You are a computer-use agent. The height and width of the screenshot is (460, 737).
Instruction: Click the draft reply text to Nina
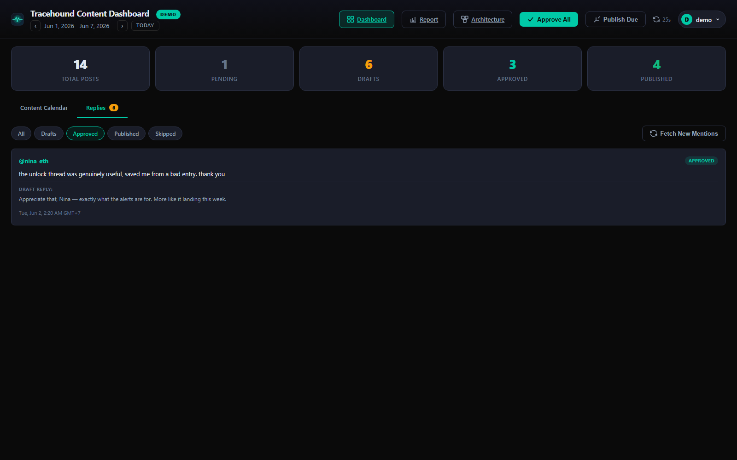tap(123, 199)
